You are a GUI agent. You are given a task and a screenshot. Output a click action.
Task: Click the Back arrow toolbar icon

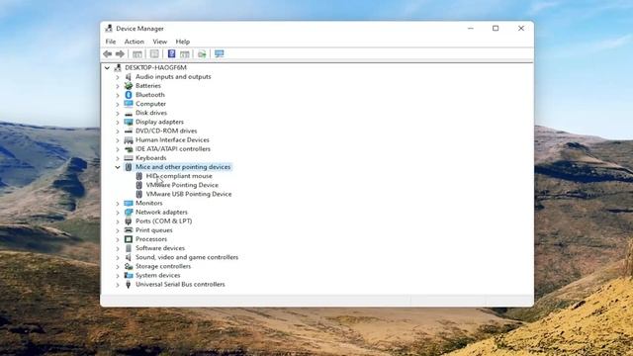(108, 53)
